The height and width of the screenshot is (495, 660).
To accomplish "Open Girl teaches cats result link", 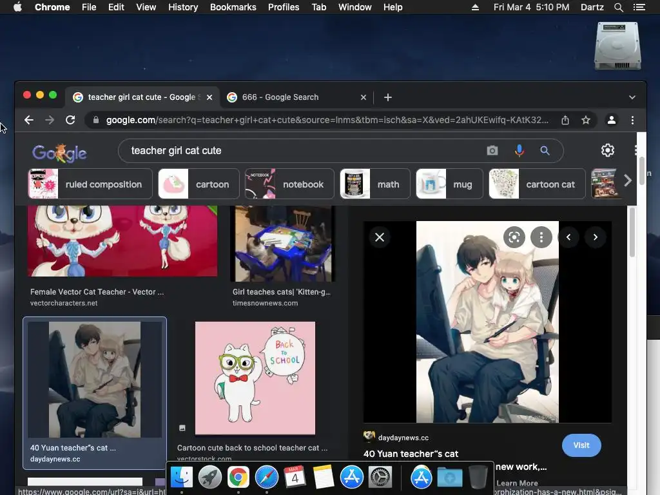I will tap(282, 292).
